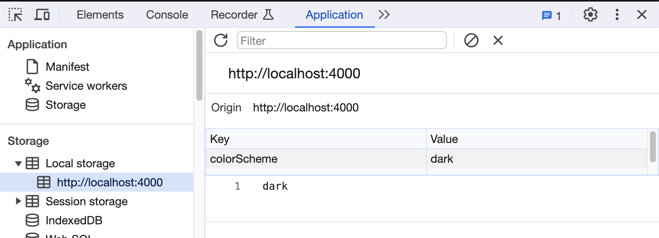The height and width of the screenshot is (238, 659).
Task: Click the console messages issue badge
Action: pos(551,16)
